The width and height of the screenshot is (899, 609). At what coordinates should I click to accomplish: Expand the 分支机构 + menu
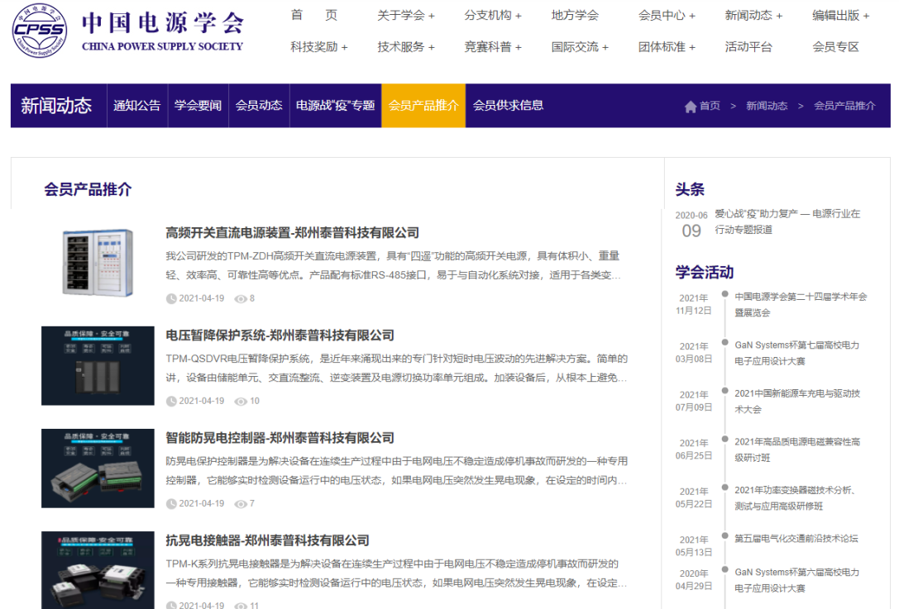click(x=493, y=16)
